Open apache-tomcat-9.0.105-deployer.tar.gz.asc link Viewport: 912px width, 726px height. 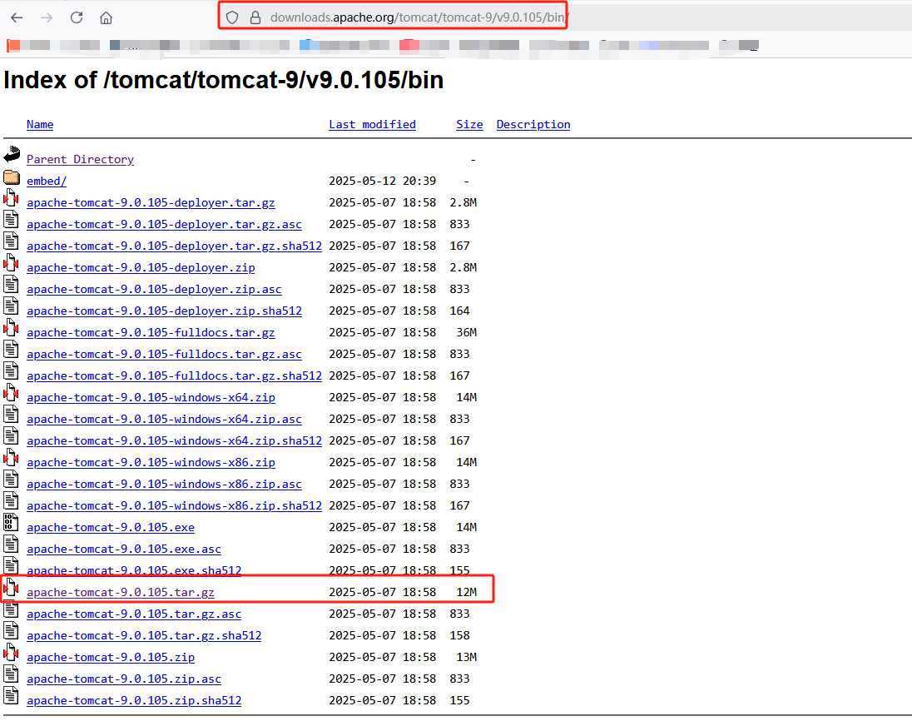pos(164,224)
